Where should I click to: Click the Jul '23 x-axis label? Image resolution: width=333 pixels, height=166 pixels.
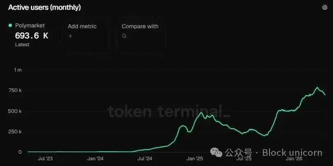click(45, 159)
